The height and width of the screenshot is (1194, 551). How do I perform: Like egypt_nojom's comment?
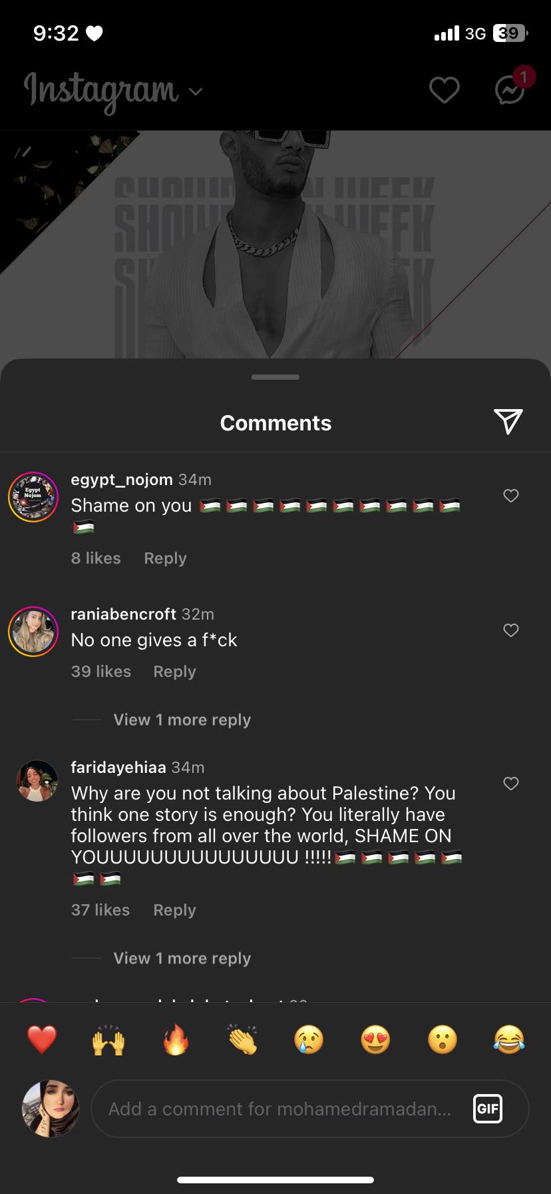coord(510,496)
